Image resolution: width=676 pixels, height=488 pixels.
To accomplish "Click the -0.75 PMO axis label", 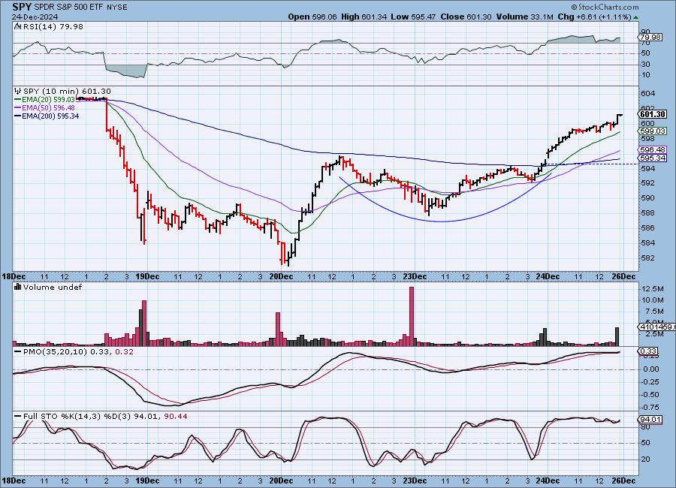I will tap(650, 407).
